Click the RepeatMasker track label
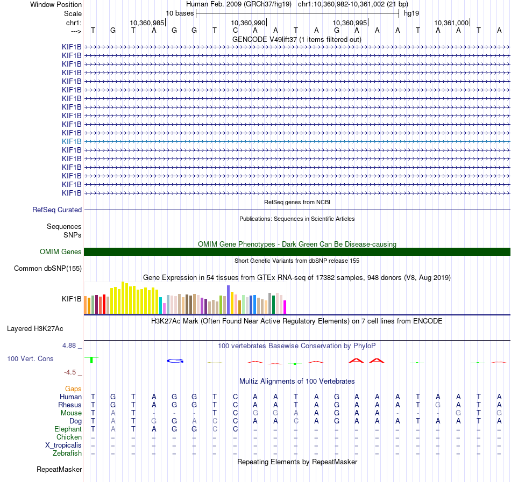The width and height of the screenshot is (511, 482). pos(59,469)
